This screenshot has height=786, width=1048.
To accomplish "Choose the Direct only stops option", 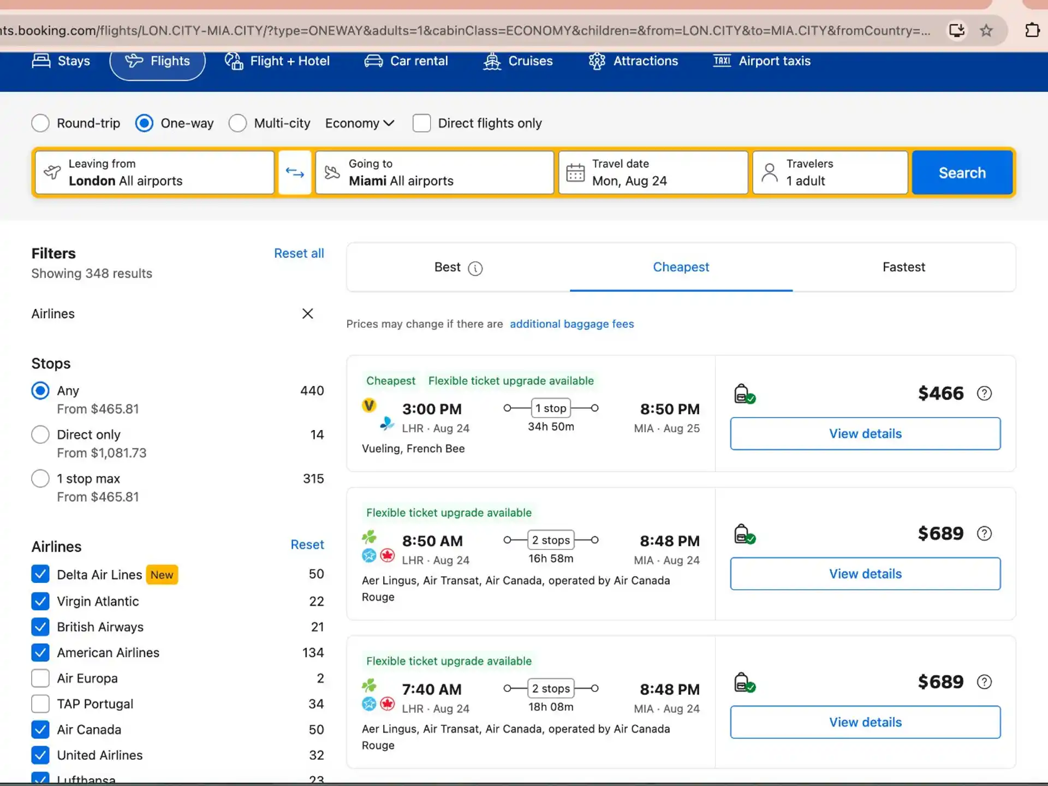I will click(x=40, y=435).
